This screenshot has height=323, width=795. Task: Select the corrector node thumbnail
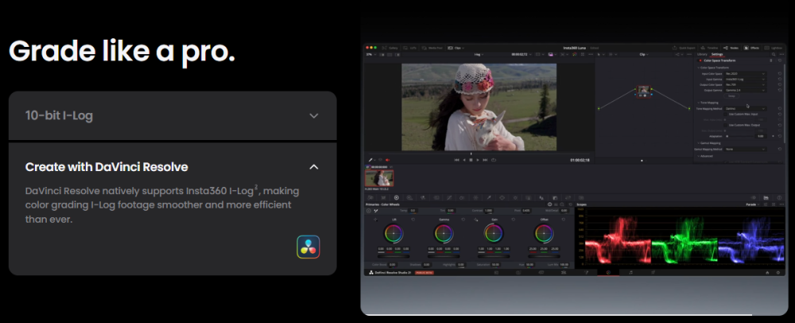tap(643, 90)
